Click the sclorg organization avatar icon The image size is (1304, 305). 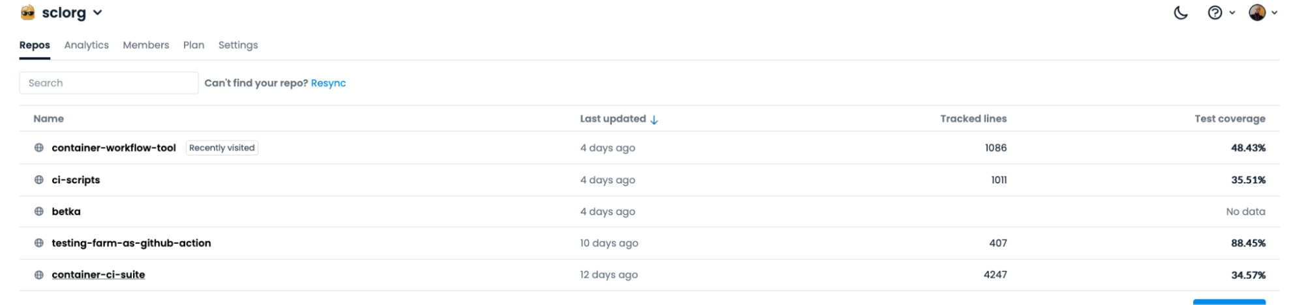coord(27,12)
